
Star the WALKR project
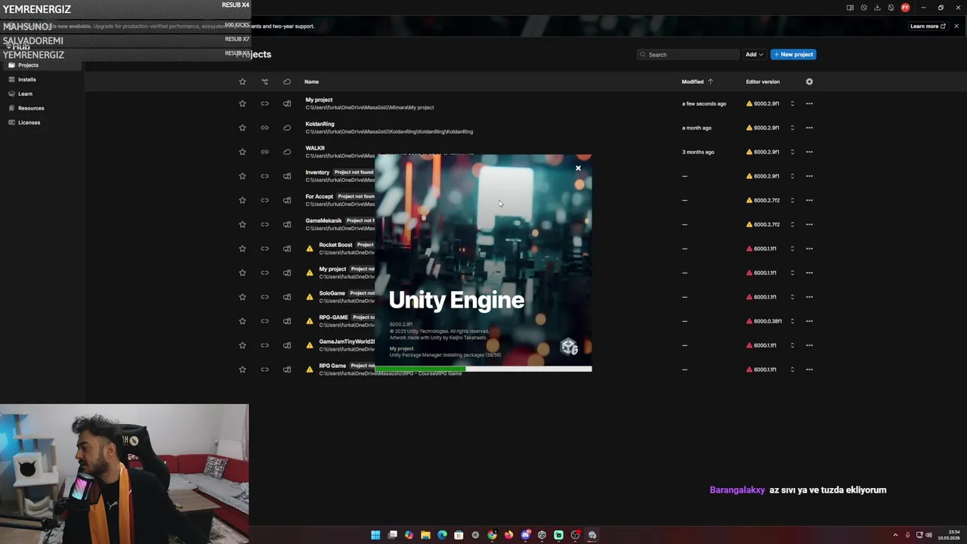(243, 152)
